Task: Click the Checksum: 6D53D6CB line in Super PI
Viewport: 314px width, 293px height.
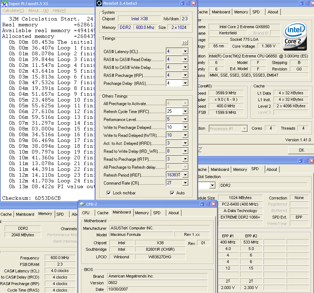Action: pyautogui.click(x=31, y=198)
